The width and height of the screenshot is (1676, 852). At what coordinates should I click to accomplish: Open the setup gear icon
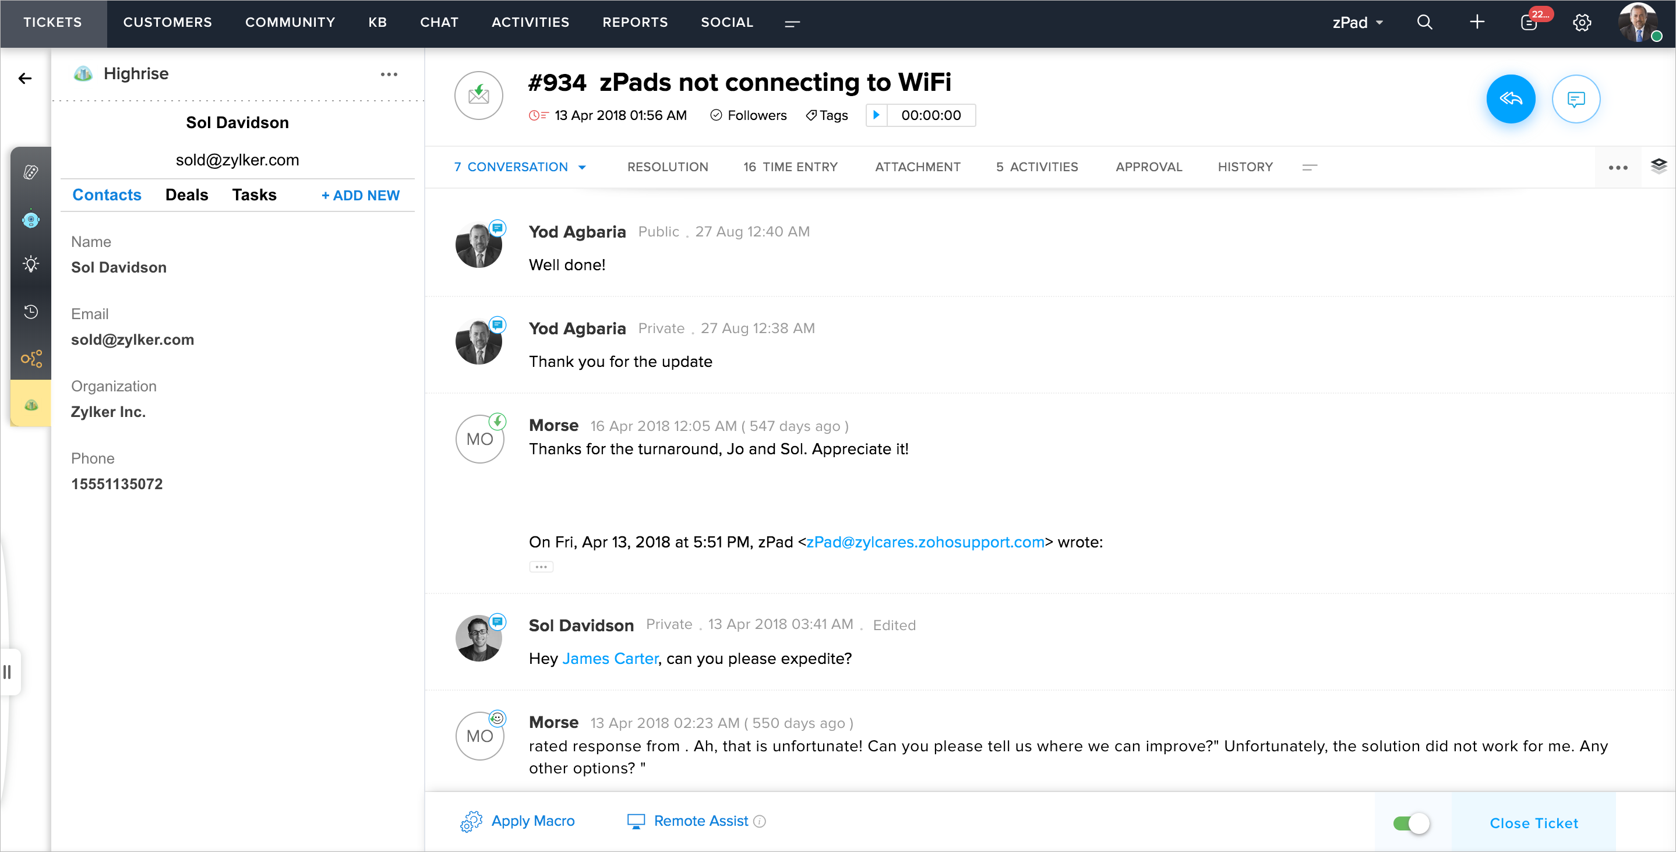click(1582, 22)
